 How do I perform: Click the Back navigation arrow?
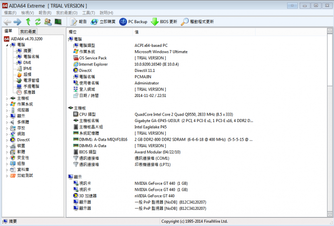7,22
